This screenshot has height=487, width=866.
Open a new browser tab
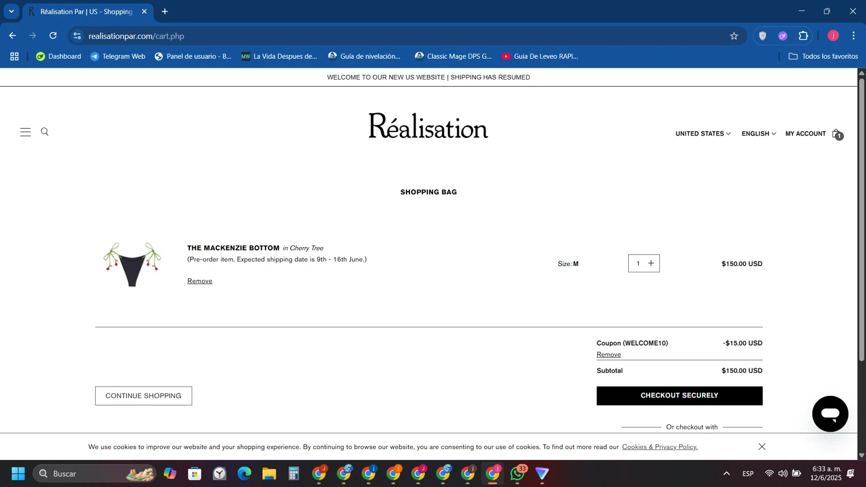click(x=165, y=12)
